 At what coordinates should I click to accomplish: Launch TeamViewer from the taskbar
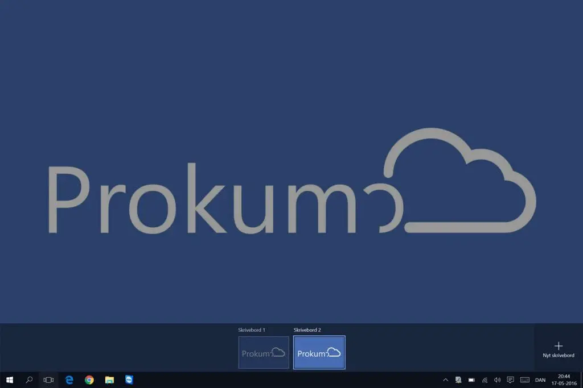129,379
